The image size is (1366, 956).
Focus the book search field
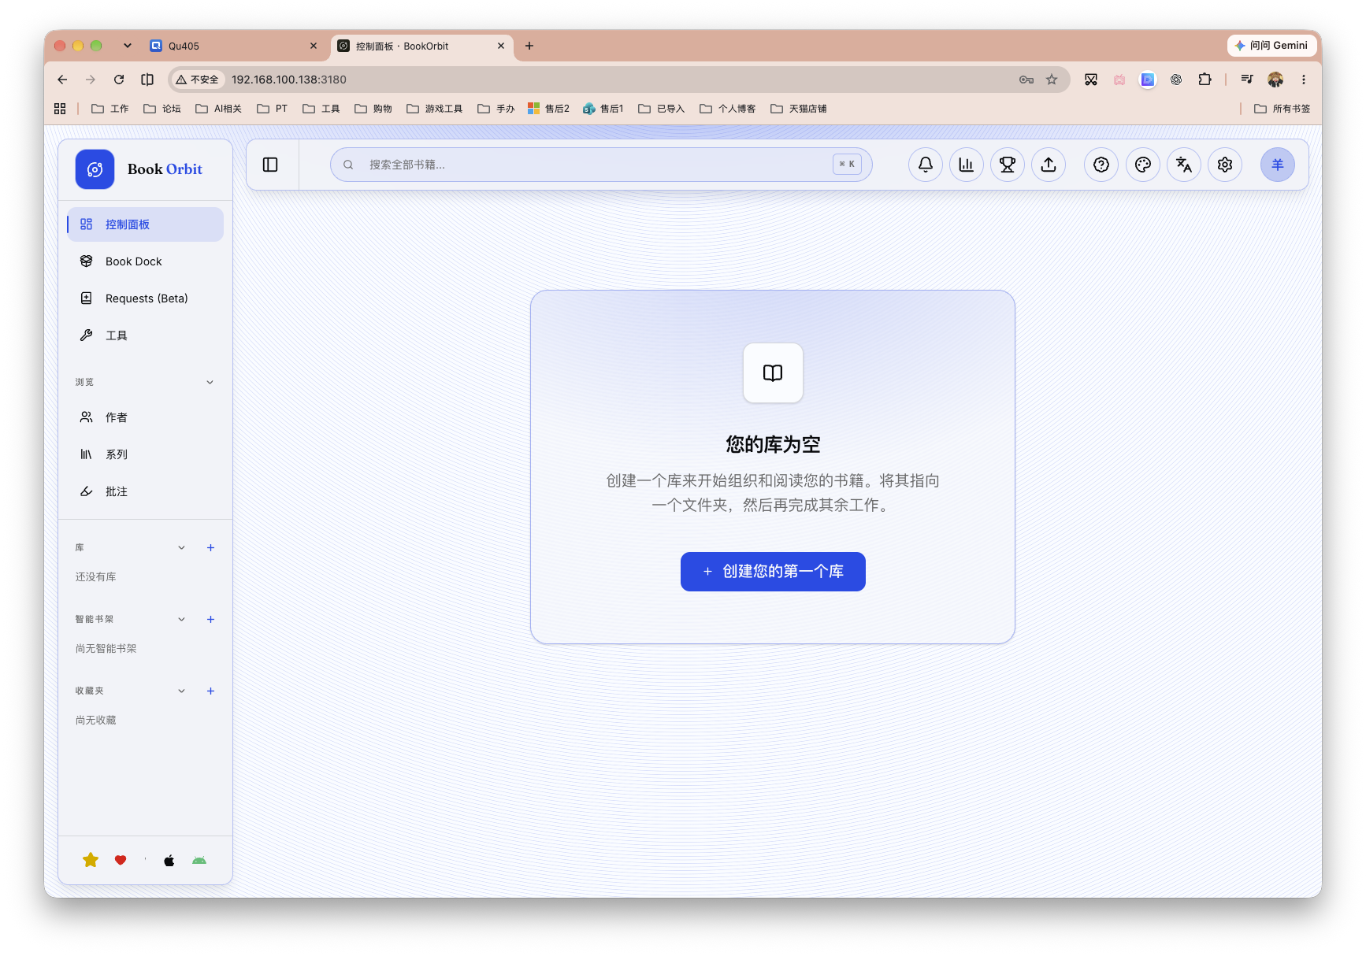coord(601,165)
